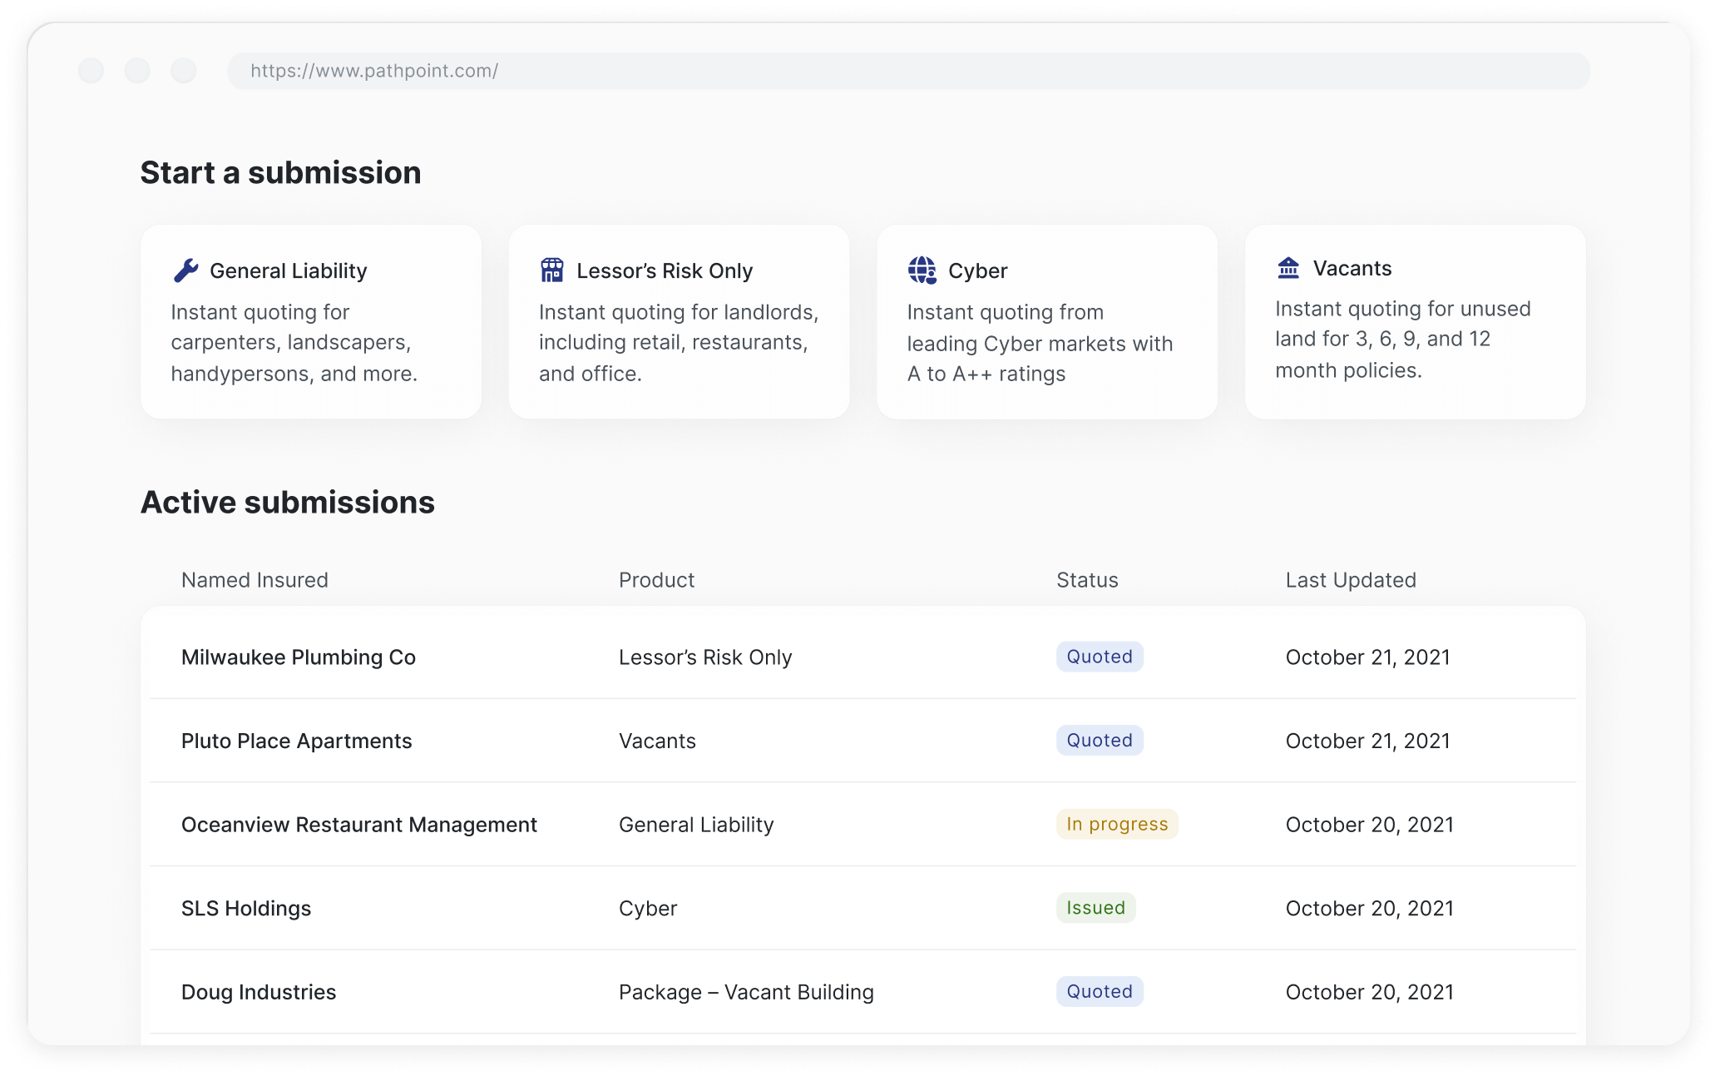
Task: Click the wrench icon on General Liability card
Action: click(186, 269)
